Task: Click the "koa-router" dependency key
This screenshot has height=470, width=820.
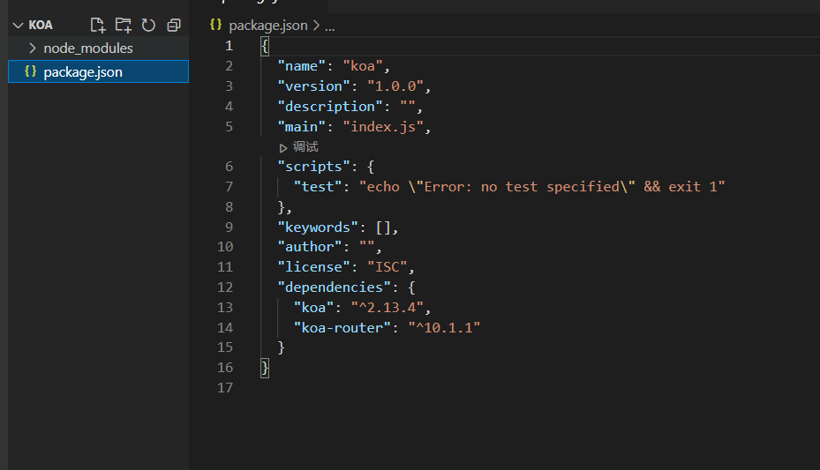Action: point(342,328)
